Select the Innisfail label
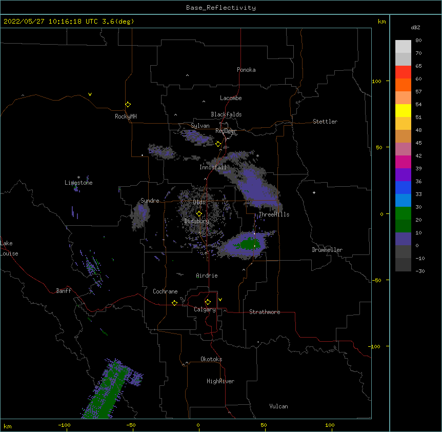This screenshot has width=442, height=432. [213, 167]
